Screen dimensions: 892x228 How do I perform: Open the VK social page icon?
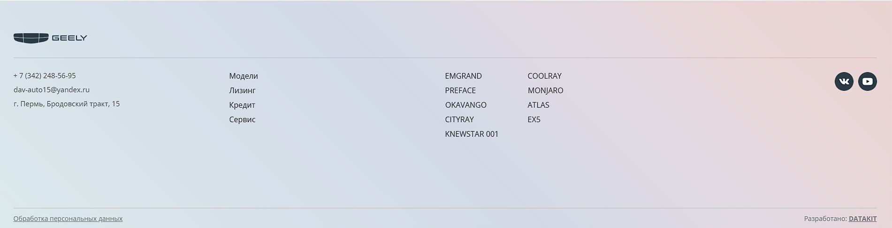tap(844, 81)
